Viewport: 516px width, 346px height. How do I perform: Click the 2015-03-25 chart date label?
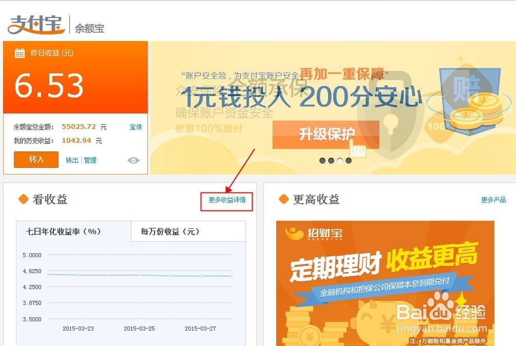coord(139,328)
